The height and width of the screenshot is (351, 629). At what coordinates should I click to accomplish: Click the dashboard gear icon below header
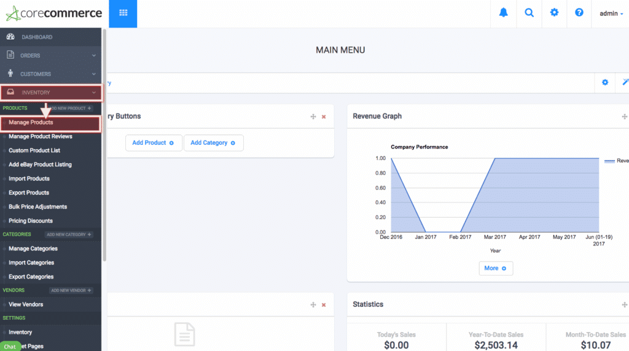(605, 82)
